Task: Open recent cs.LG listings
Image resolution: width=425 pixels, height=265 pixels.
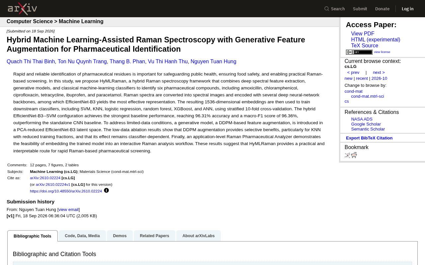Action: [362, 79]
